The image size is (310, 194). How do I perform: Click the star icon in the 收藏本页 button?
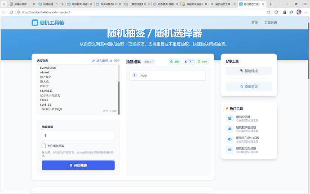(241, 86)
